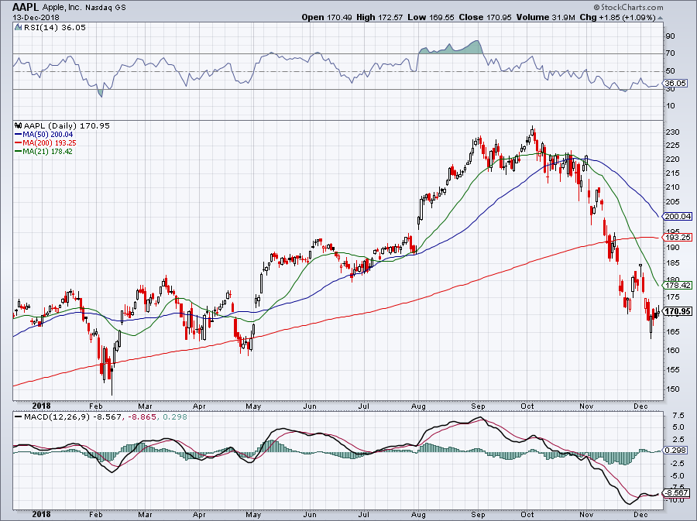Click the 185 label on the price axis

pyautogui.click(x=672, y=263)
